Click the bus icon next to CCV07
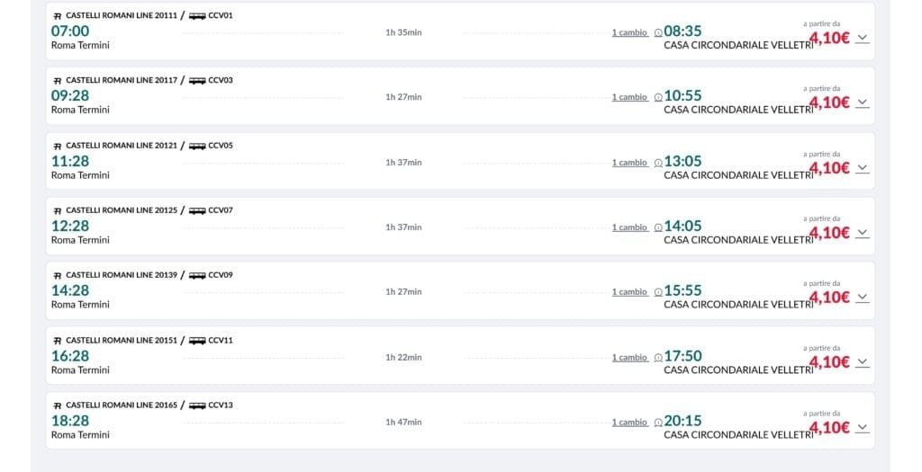This screenshot has width=922, height=472. [x=197, y=210]
